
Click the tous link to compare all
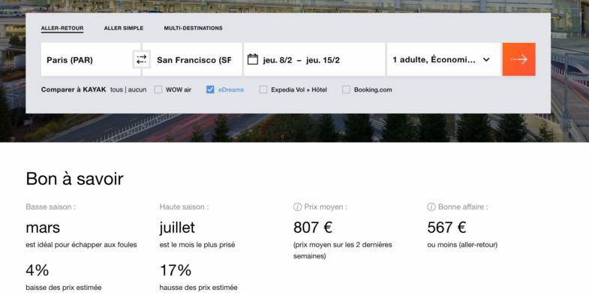116,90
